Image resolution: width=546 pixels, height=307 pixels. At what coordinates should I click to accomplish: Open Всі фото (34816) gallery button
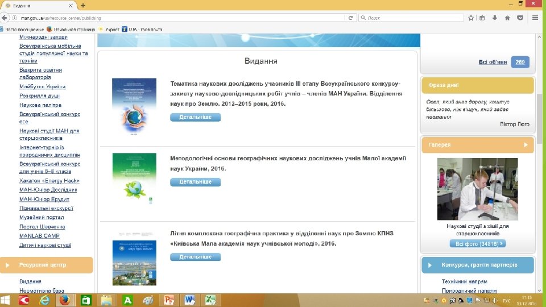[477, 244]
